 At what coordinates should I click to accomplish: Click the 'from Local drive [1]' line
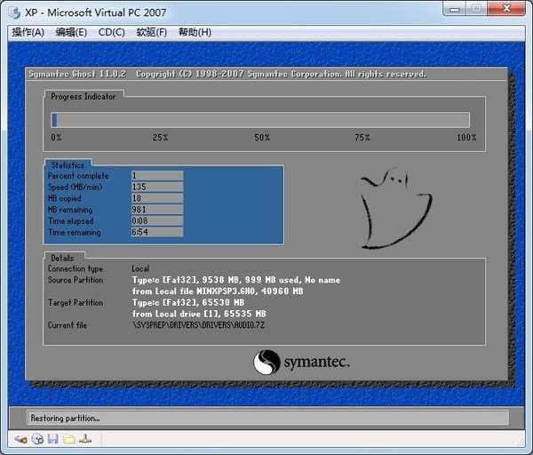point(199,314)
